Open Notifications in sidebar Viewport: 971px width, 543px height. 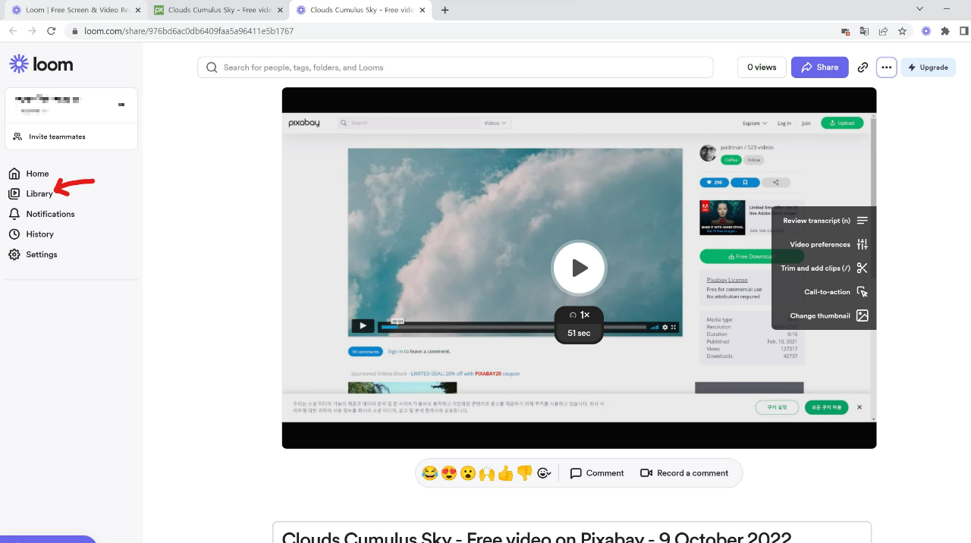(x=42, y=214)
